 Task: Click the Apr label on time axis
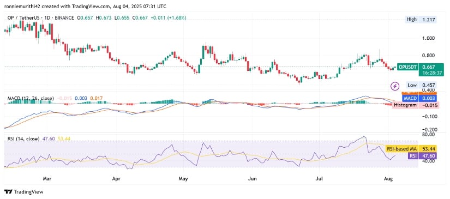(116, 179)
